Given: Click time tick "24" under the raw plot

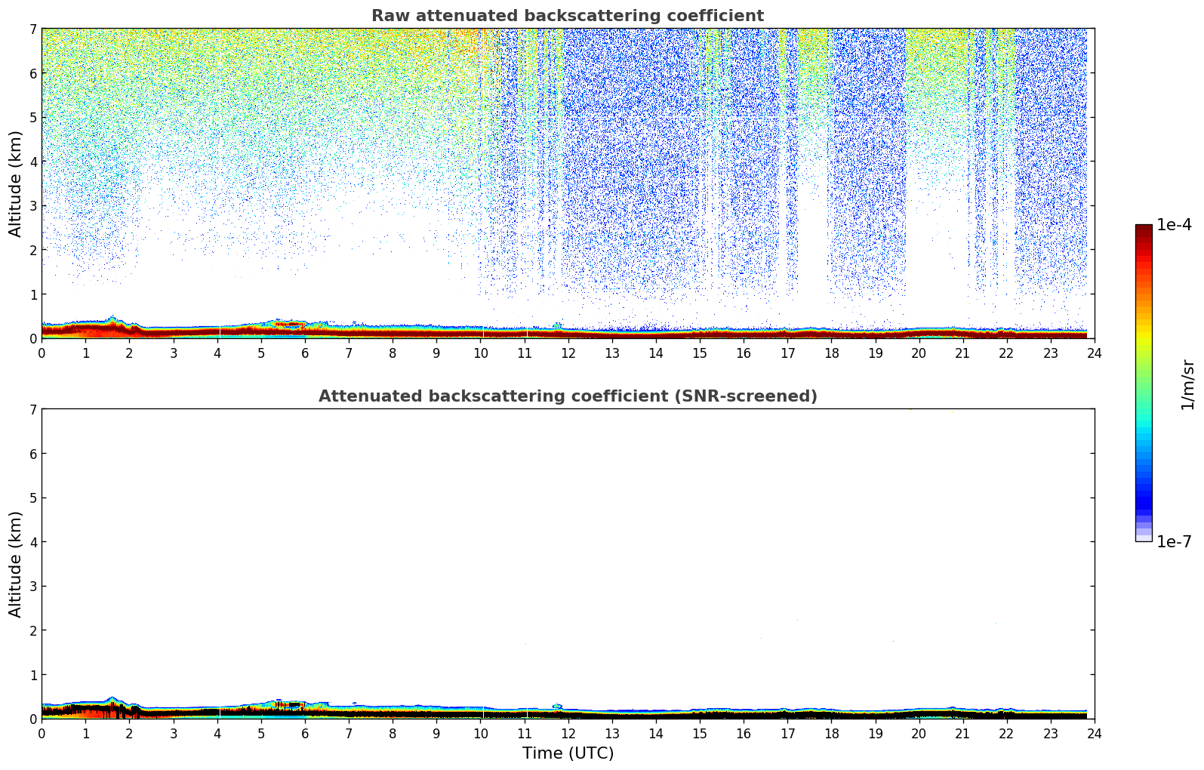Looking at the screenshot, I should click(1095, 353).
